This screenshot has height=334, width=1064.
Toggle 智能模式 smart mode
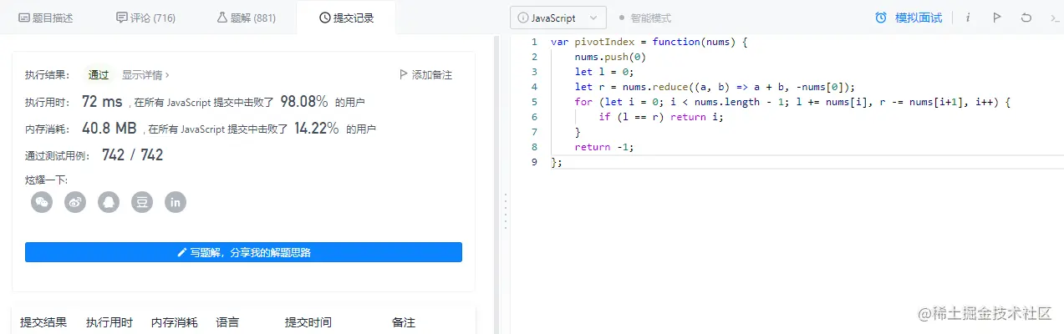(644, 18)
